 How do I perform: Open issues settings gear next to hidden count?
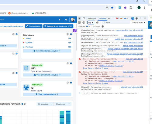(x=103, y=27)
